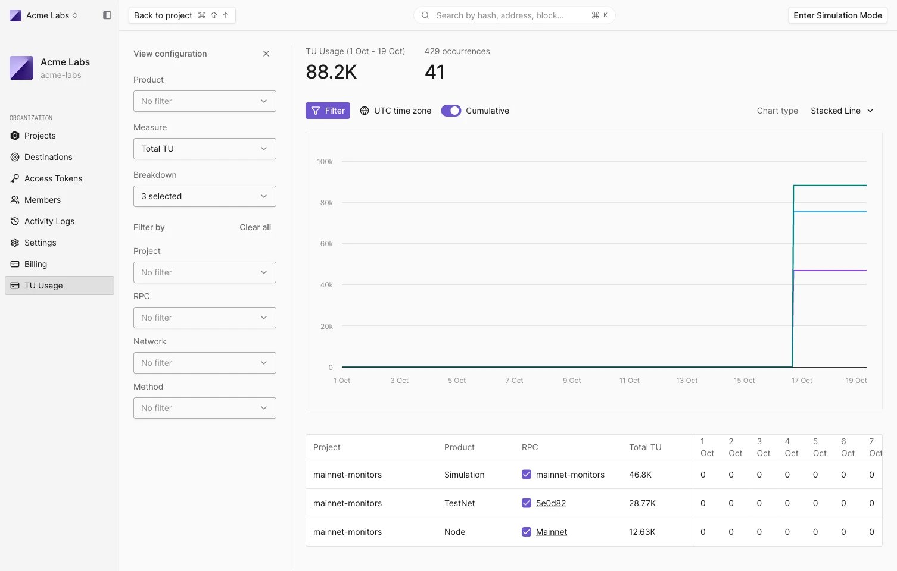This screenshot has width=897, height=571.
Task: Uncheck the mainnet-monitors RPC checkbox
Action: [x=527, y=475]
